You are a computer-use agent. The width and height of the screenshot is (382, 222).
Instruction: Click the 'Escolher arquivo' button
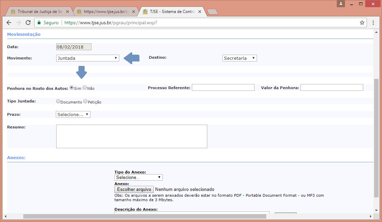tap(134, 189)
